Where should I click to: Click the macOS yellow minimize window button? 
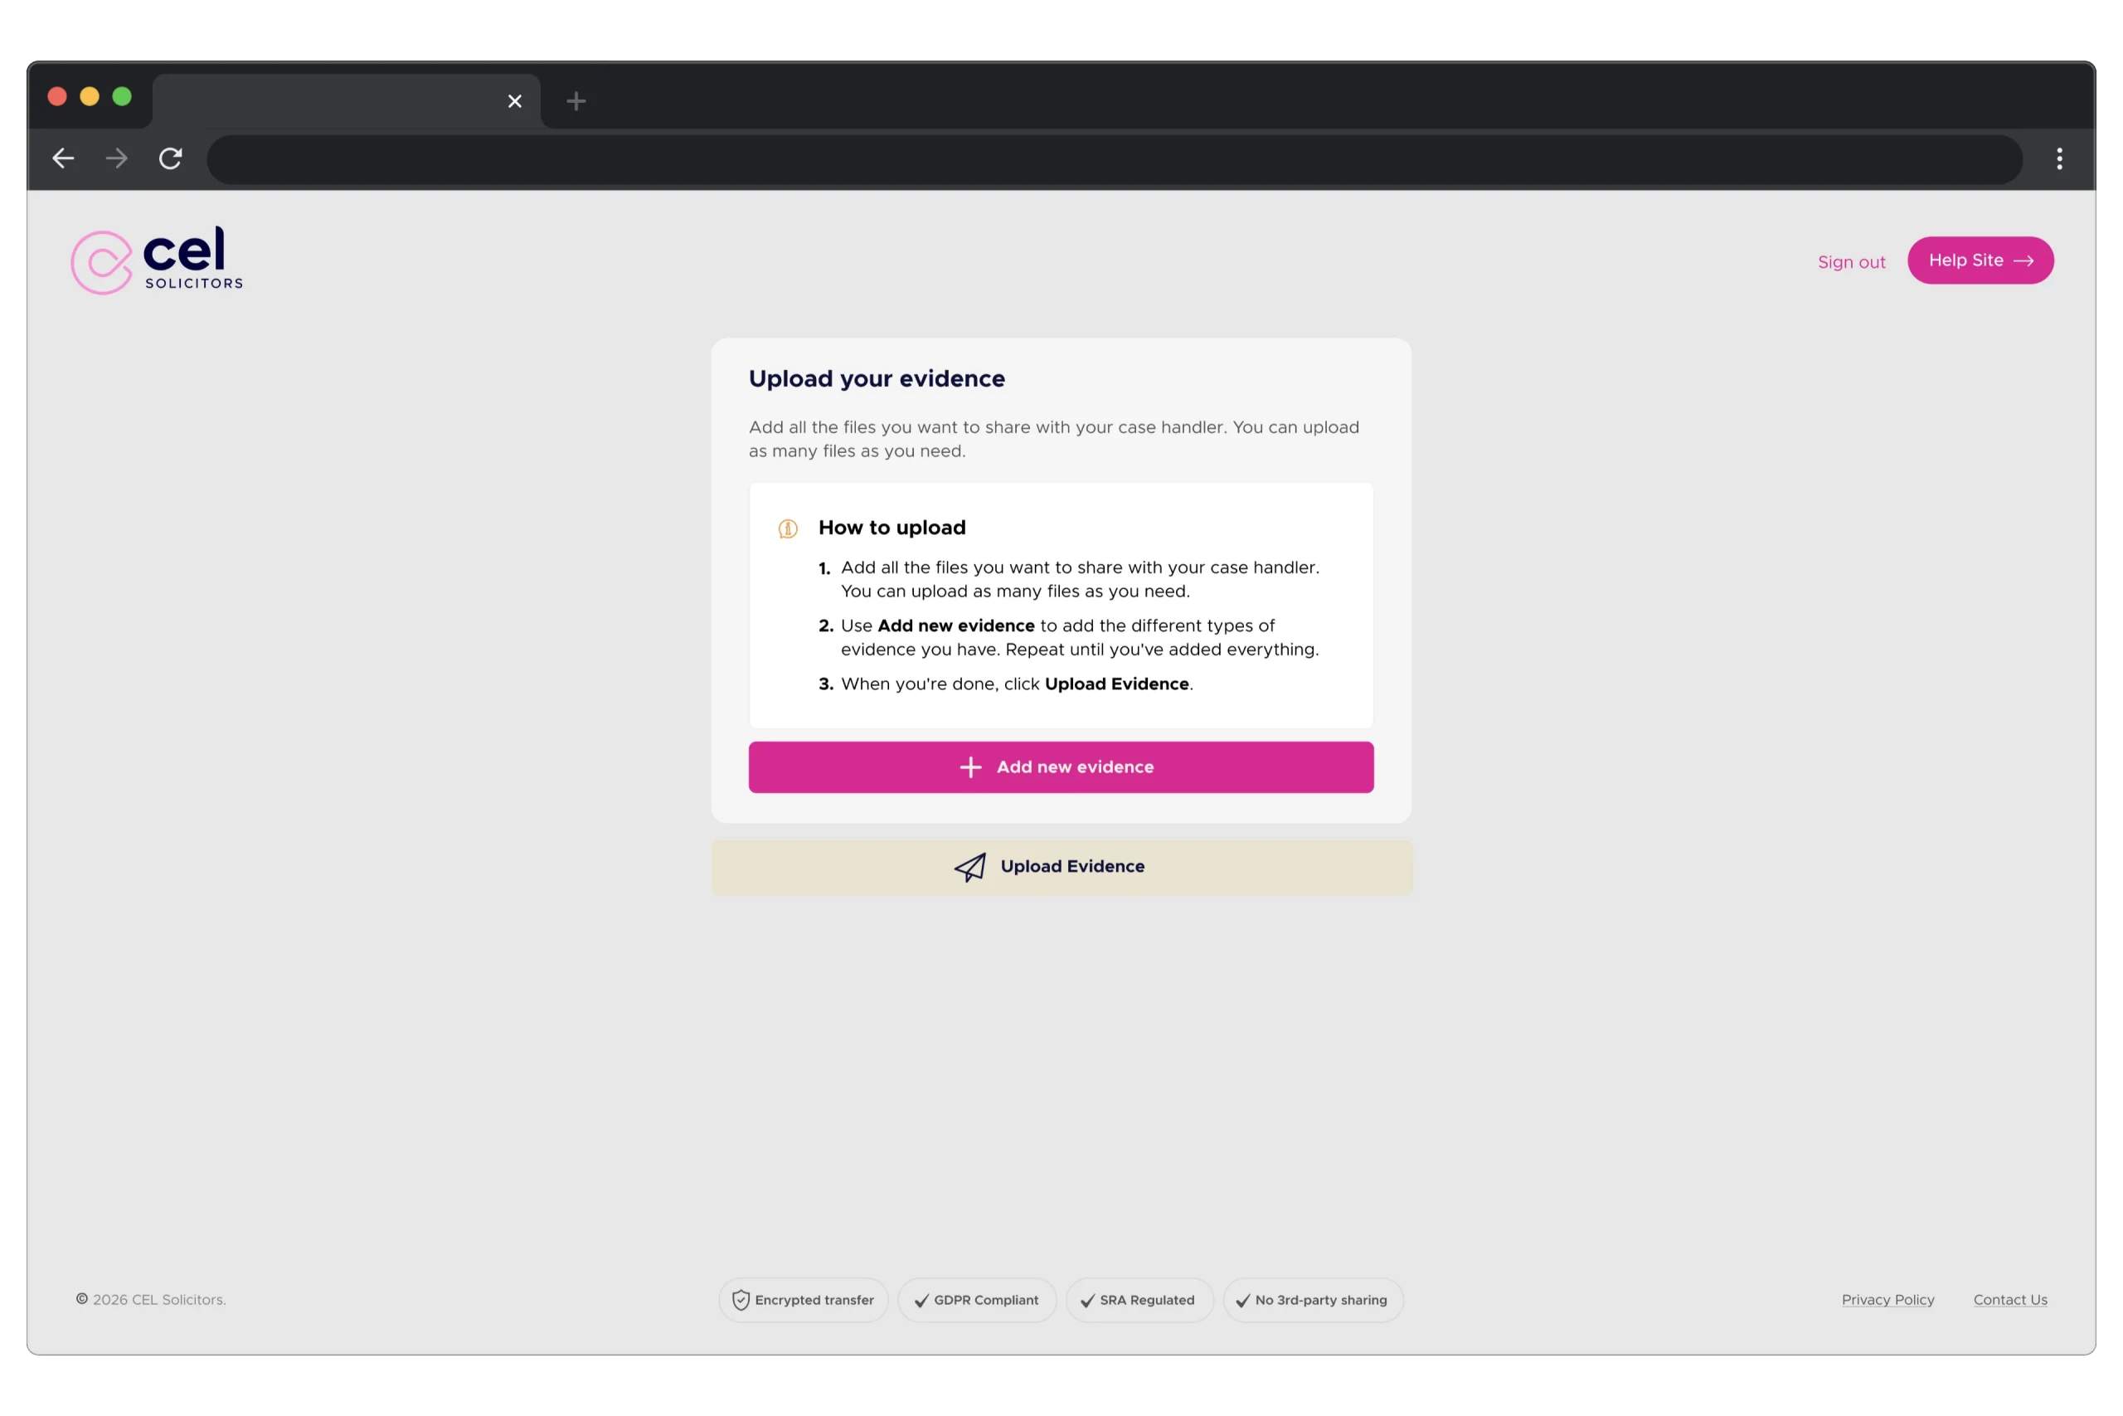(90, 96)
